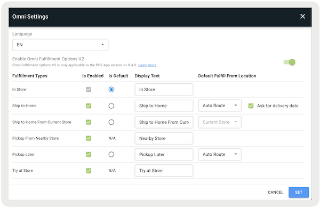
Task: Click the CANCEL button
Action: [x=276, y=192]
